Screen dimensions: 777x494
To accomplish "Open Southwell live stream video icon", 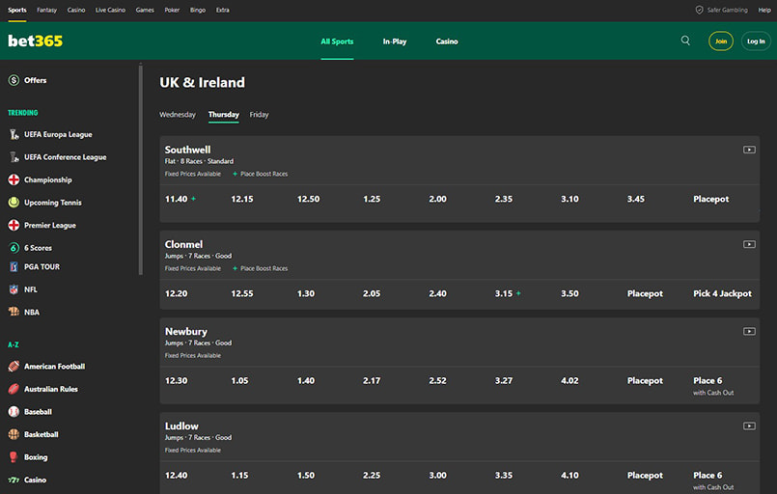I will (749, 150).
